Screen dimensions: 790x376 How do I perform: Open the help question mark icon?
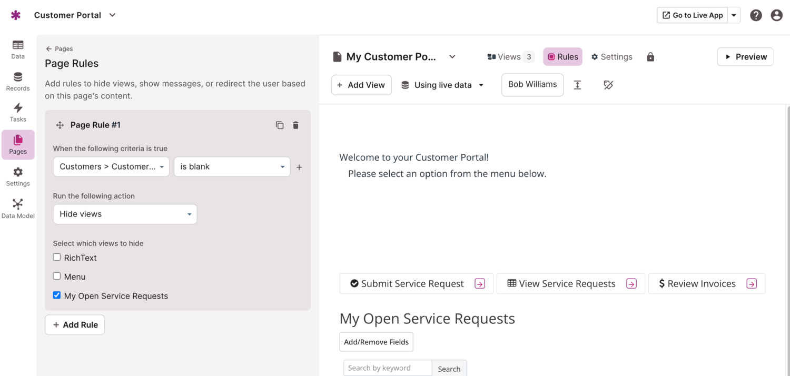click(x=756, y=15)
